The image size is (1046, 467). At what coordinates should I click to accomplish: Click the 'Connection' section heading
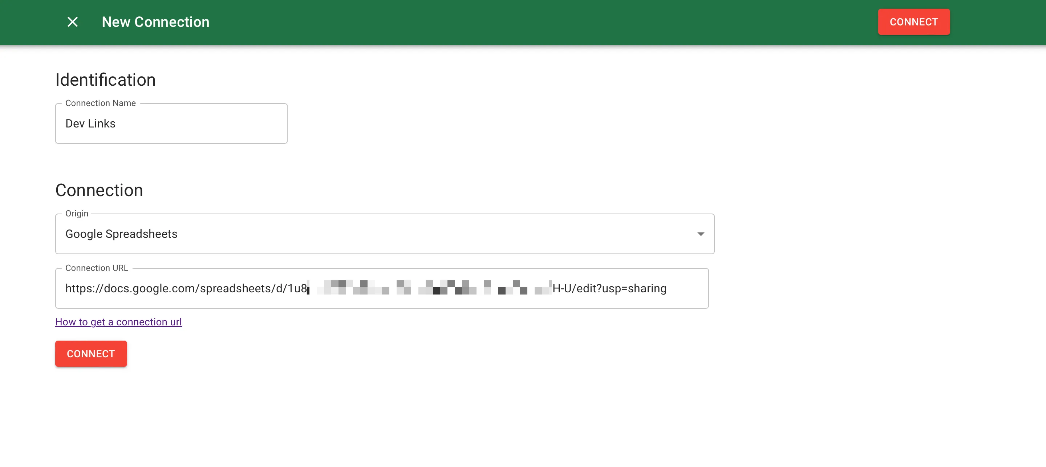[x=99, y=190]
